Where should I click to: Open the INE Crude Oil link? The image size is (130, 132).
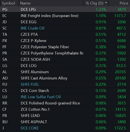[32, 28]
